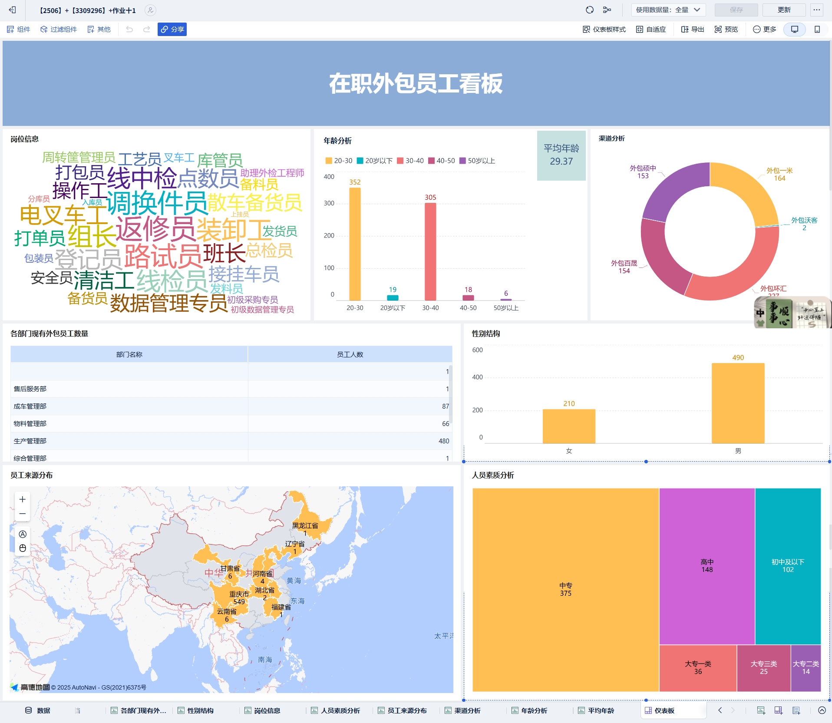
Task: Click the 导出 export button
Action: (x=693, y=29)
